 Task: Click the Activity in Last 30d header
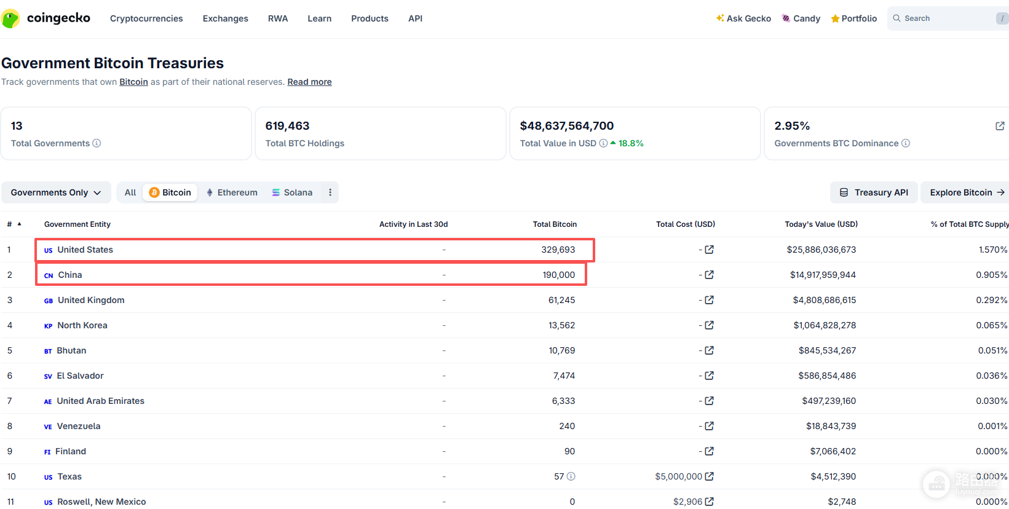[413, 224]
